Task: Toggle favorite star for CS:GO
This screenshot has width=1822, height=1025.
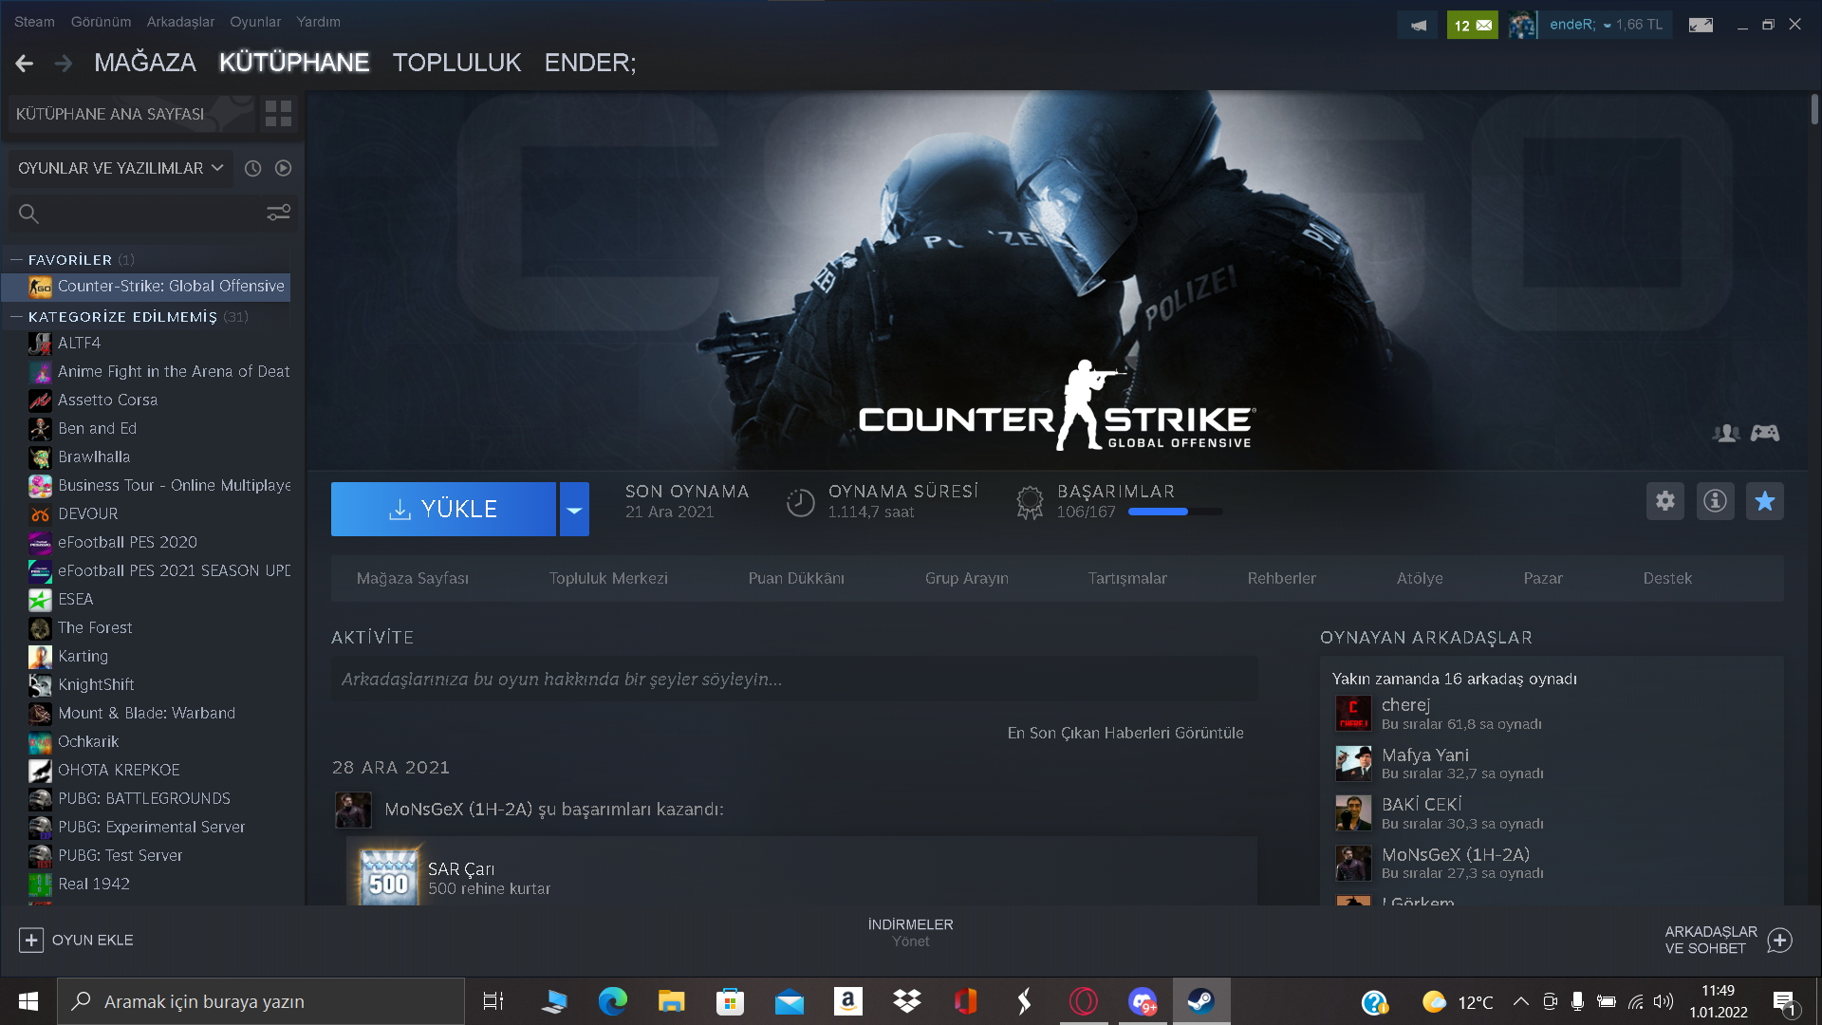Action: pyautogui.click(x=1765, y=501)
